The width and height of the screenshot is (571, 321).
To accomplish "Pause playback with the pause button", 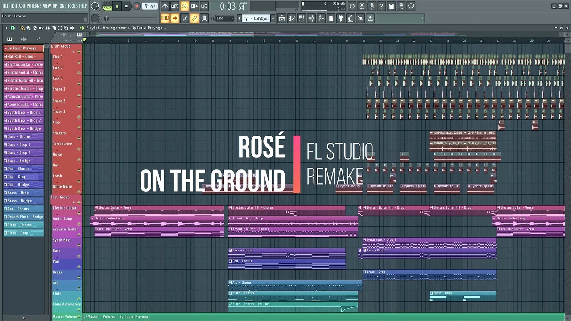I will pyautogui.click(x=117, y=6).
